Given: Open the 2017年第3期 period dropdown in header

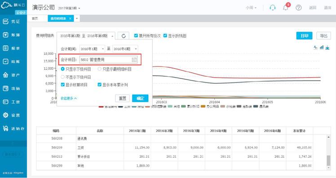Looking at the screenshot, I should pos(69,8).
